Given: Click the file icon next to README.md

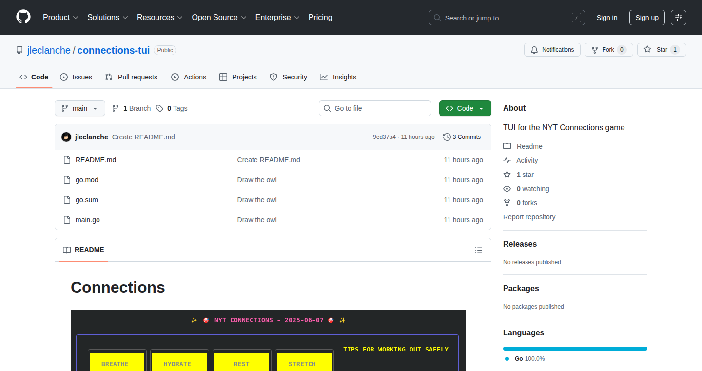Looking at the screenshot, I should click(x=67, y=160).
